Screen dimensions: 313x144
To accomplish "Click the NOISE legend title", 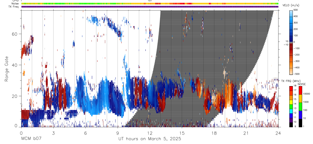I will [302, 84].
